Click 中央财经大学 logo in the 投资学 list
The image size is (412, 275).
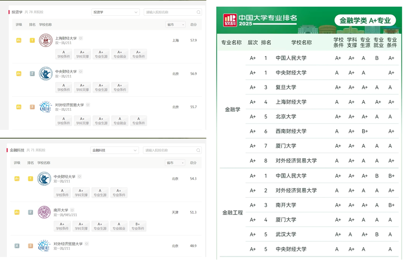[46, 74]
